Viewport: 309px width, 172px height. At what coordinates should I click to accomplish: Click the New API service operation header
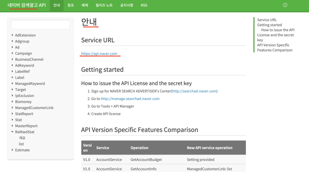coord(209,148)
